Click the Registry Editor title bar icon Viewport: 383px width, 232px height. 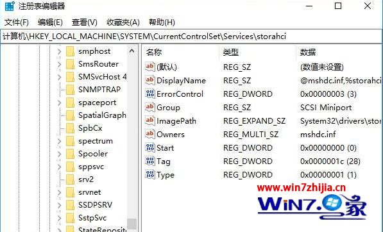click(10, 6)
